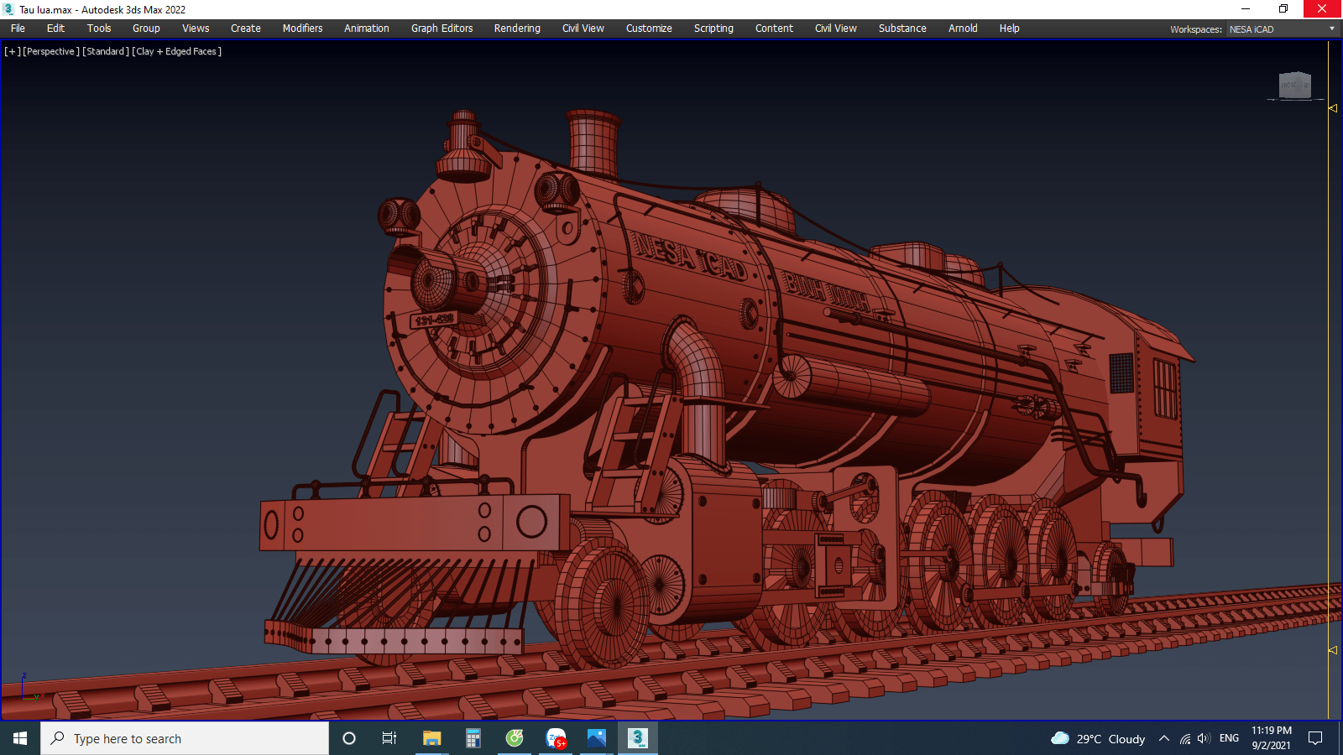
Task: Open the [Clay + Edged Faces] shading menu
Action: (177, 51)
